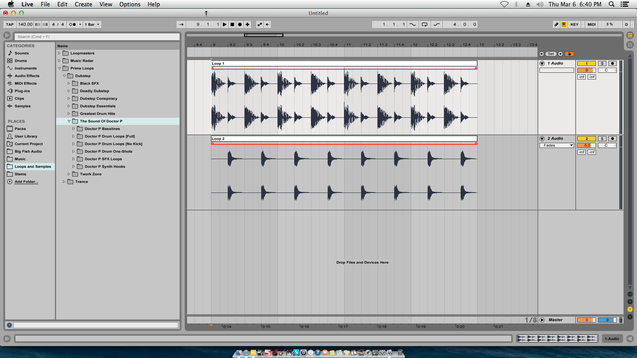Adjust track 2 volume showing -5.0
This screenshot has height=358, width=637.
[586, 145]
